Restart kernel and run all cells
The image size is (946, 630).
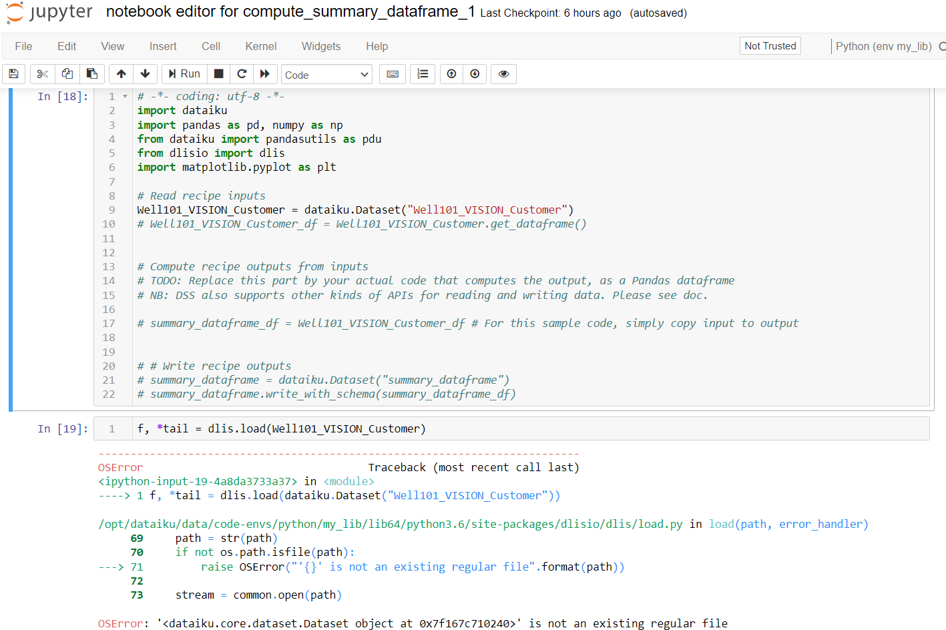(265, 74)
